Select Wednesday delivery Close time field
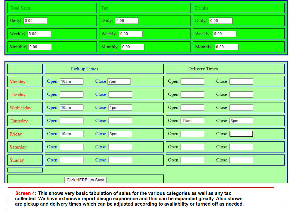This screenshot has width=290, height=213. [241, 108]
